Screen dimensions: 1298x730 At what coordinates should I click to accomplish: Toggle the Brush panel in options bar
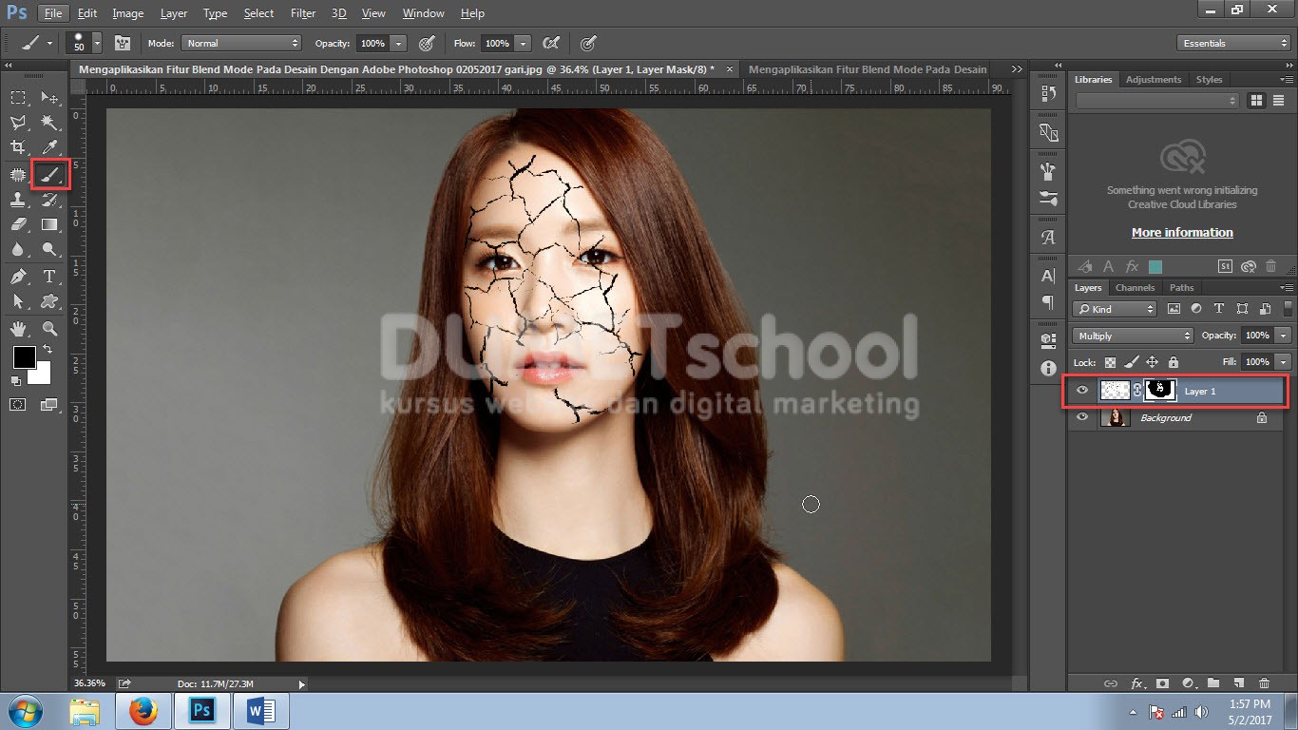click(123, 43)
